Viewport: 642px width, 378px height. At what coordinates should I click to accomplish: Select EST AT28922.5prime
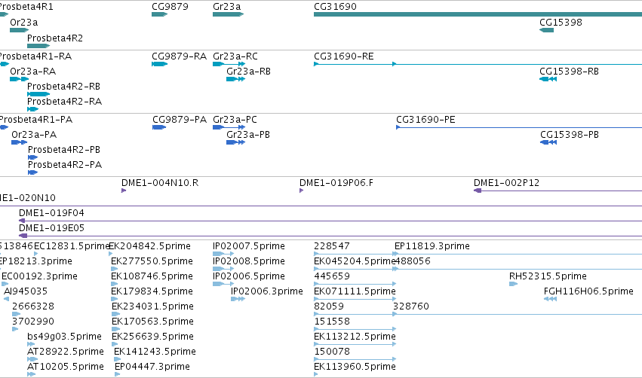pyautogui.click(x=66, y=352)
